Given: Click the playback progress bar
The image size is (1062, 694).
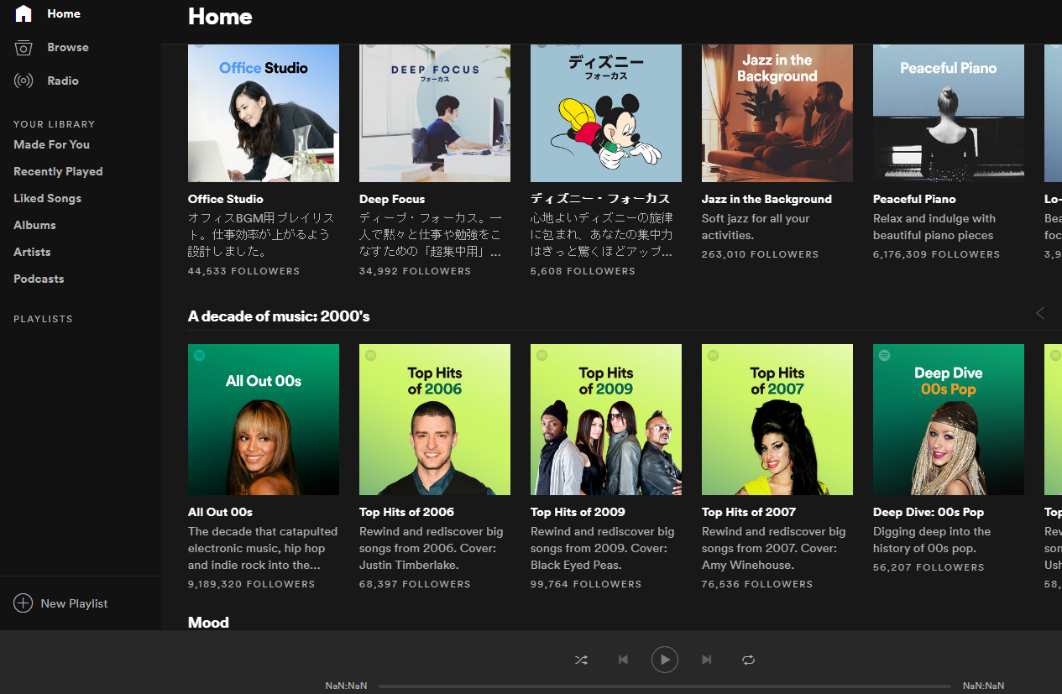Looking at the screenshot, I should [665, 686].
